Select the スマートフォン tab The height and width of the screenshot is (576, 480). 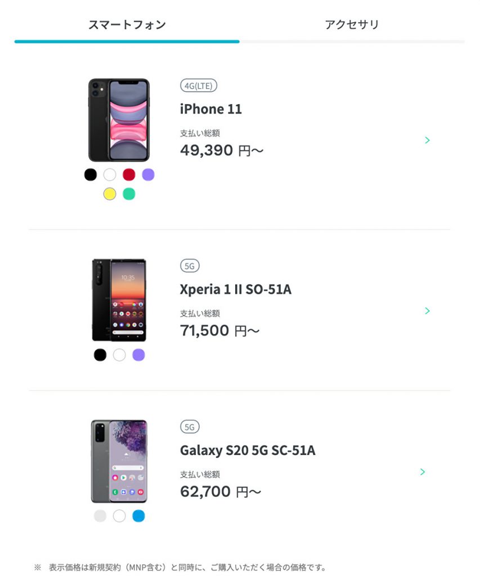click(x=127, y=25)
